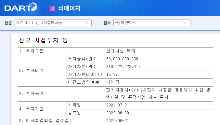
Task: Click the end date 2022-06-30
Action: [118, 113]
